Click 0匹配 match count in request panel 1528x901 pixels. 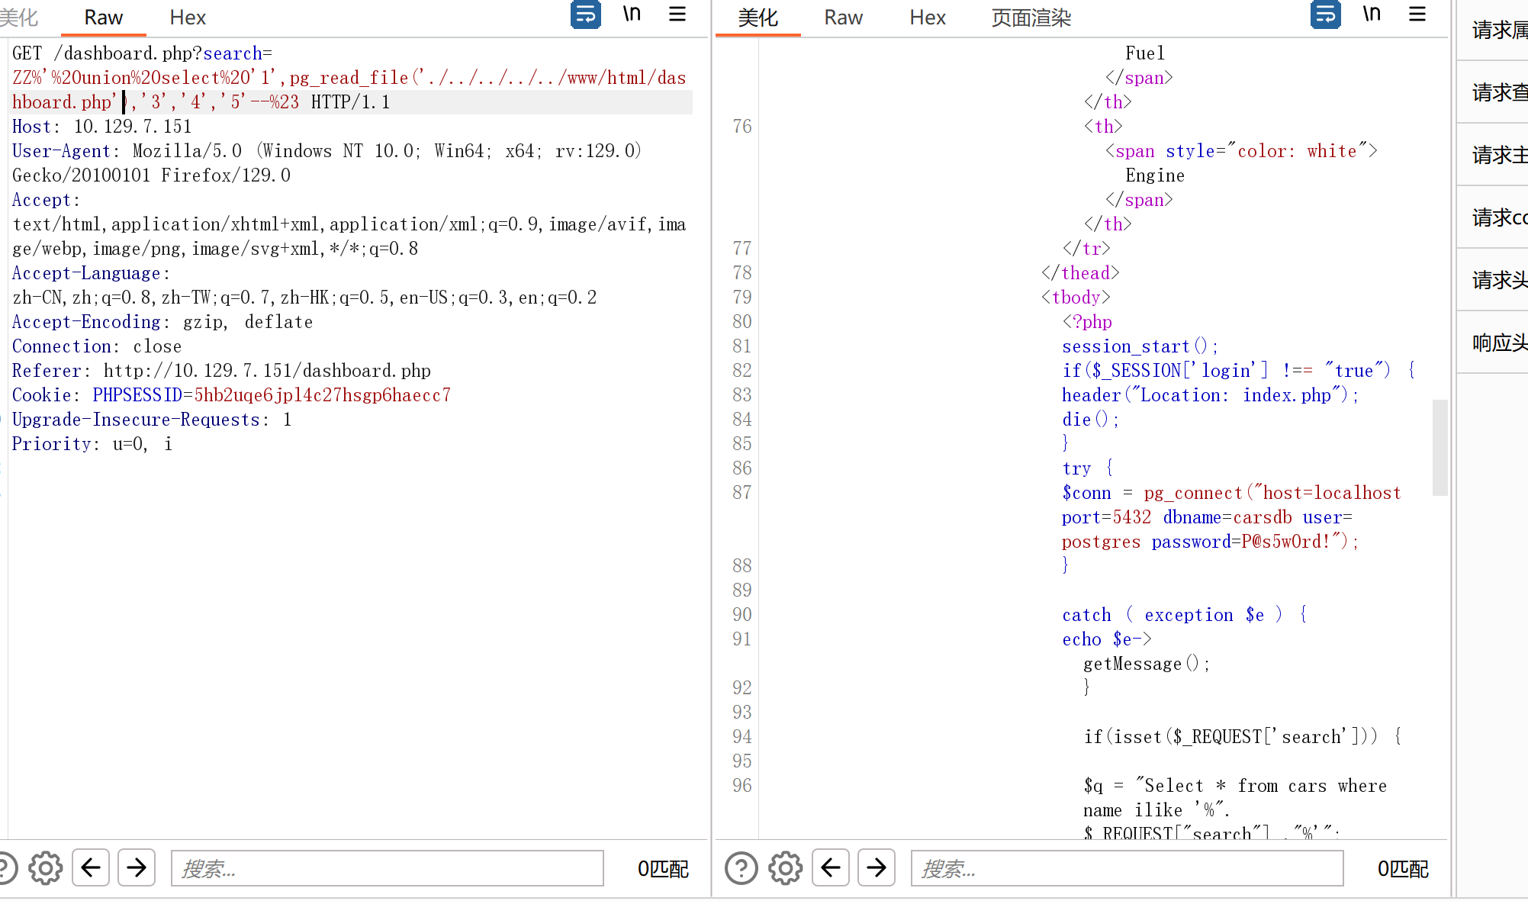tap(663, 868)
